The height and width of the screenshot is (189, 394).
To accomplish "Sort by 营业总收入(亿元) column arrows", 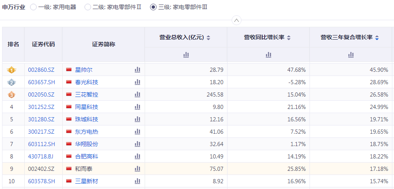I will [x=208, y=38].
